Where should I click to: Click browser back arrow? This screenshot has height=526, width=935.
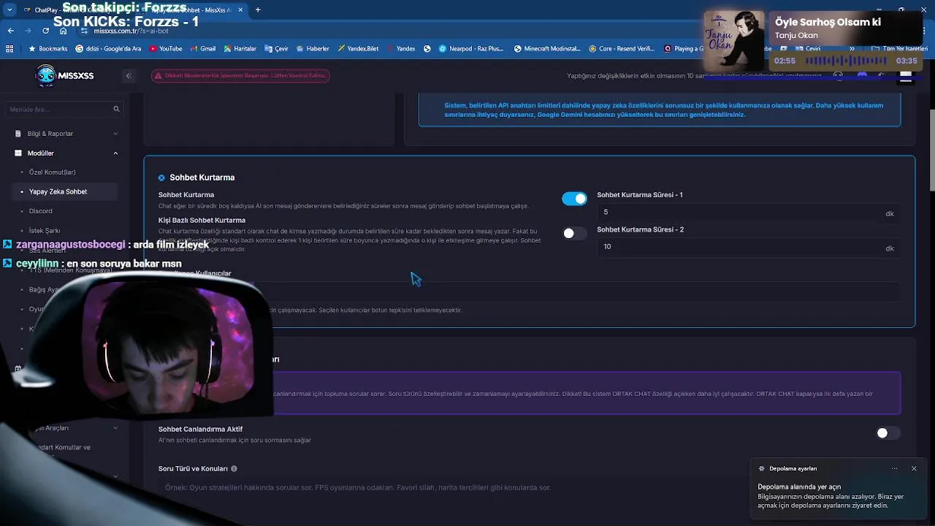[x=10, y=31]
